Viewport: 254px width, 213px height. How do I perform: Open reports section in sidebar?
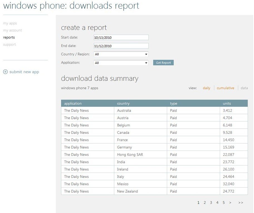click(9, 37)
